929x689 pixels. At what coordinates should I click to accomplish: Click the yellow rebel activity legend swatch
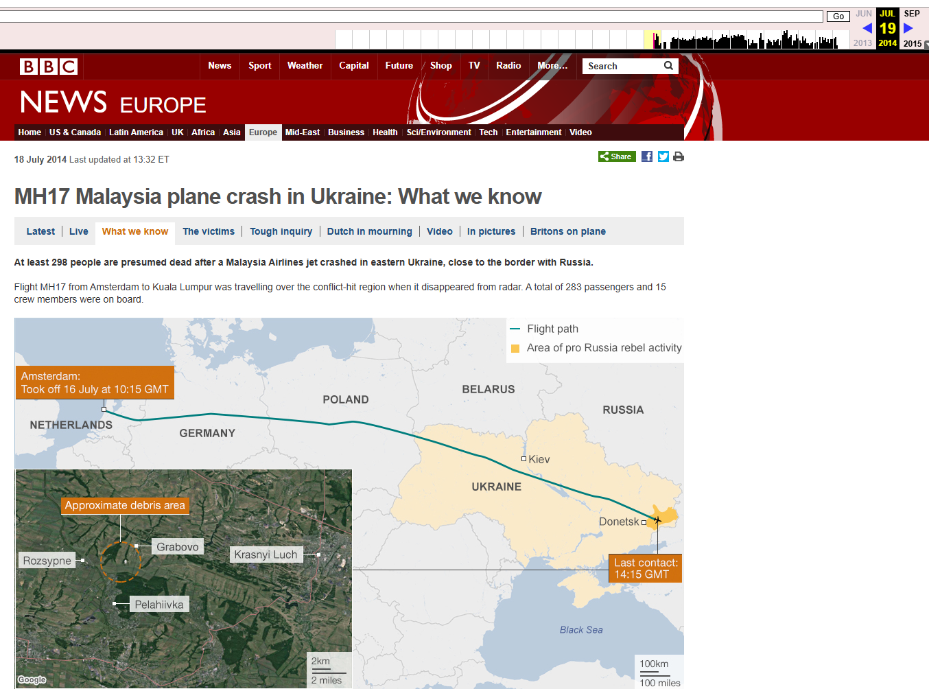pyautogui.click(x=515, y=348)
